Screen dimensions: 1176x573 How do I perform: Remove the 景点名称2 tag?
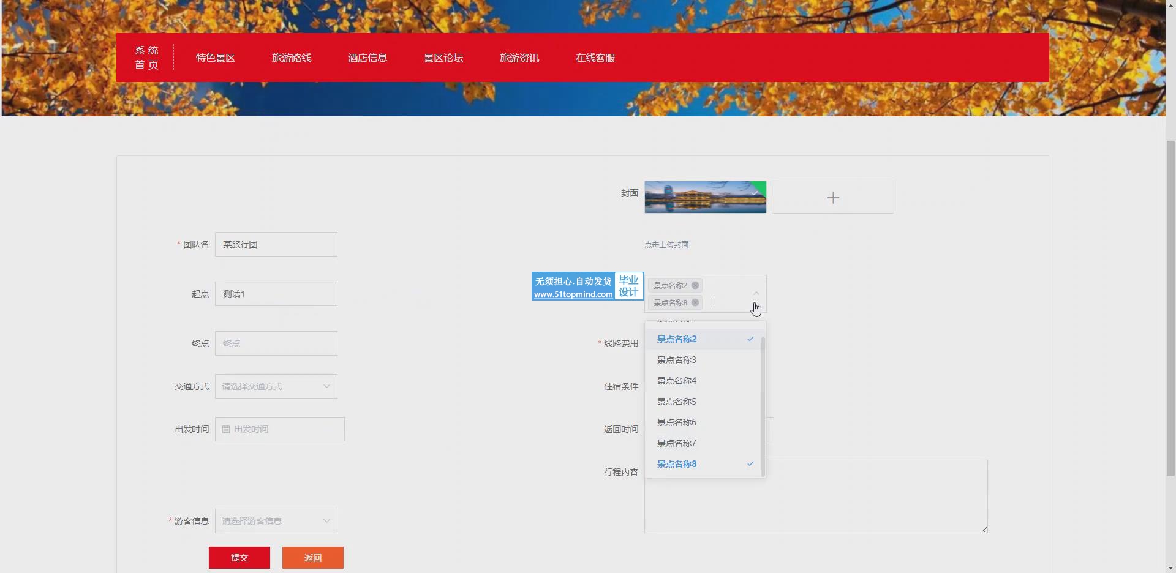[x=695, y=285]
